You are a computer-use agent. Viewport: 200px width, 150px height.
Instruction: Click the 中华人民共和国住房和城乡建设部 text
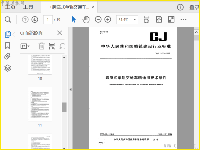click(x=131, y=139)
